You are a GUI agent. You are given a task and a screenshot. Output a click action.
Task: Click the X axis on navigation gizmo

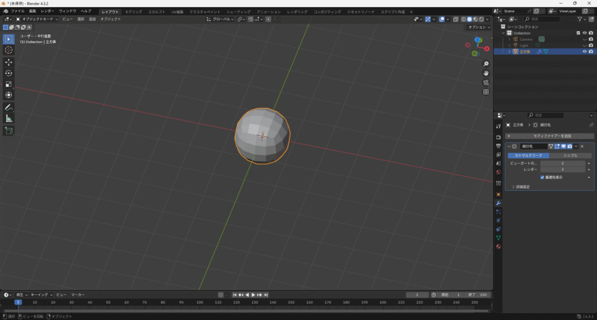click(487, 49)
